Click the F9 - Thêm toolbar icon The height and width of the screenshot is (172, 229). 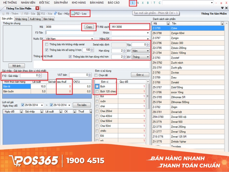point(4,13)
